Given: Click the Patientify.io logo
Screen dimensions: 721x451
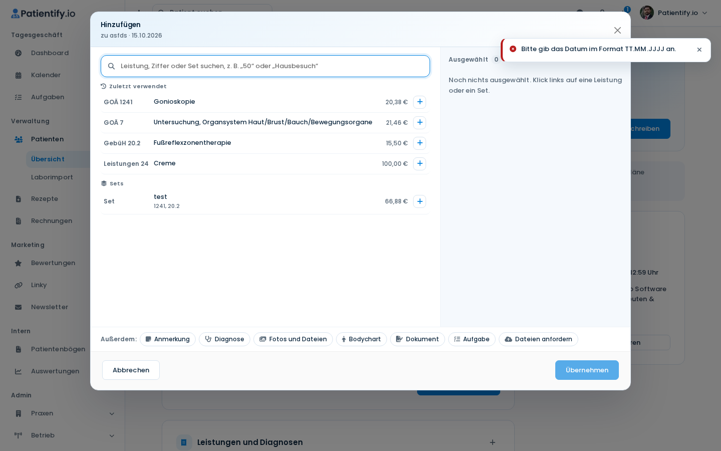Looking at the screenshot, I should coord(43,14).
